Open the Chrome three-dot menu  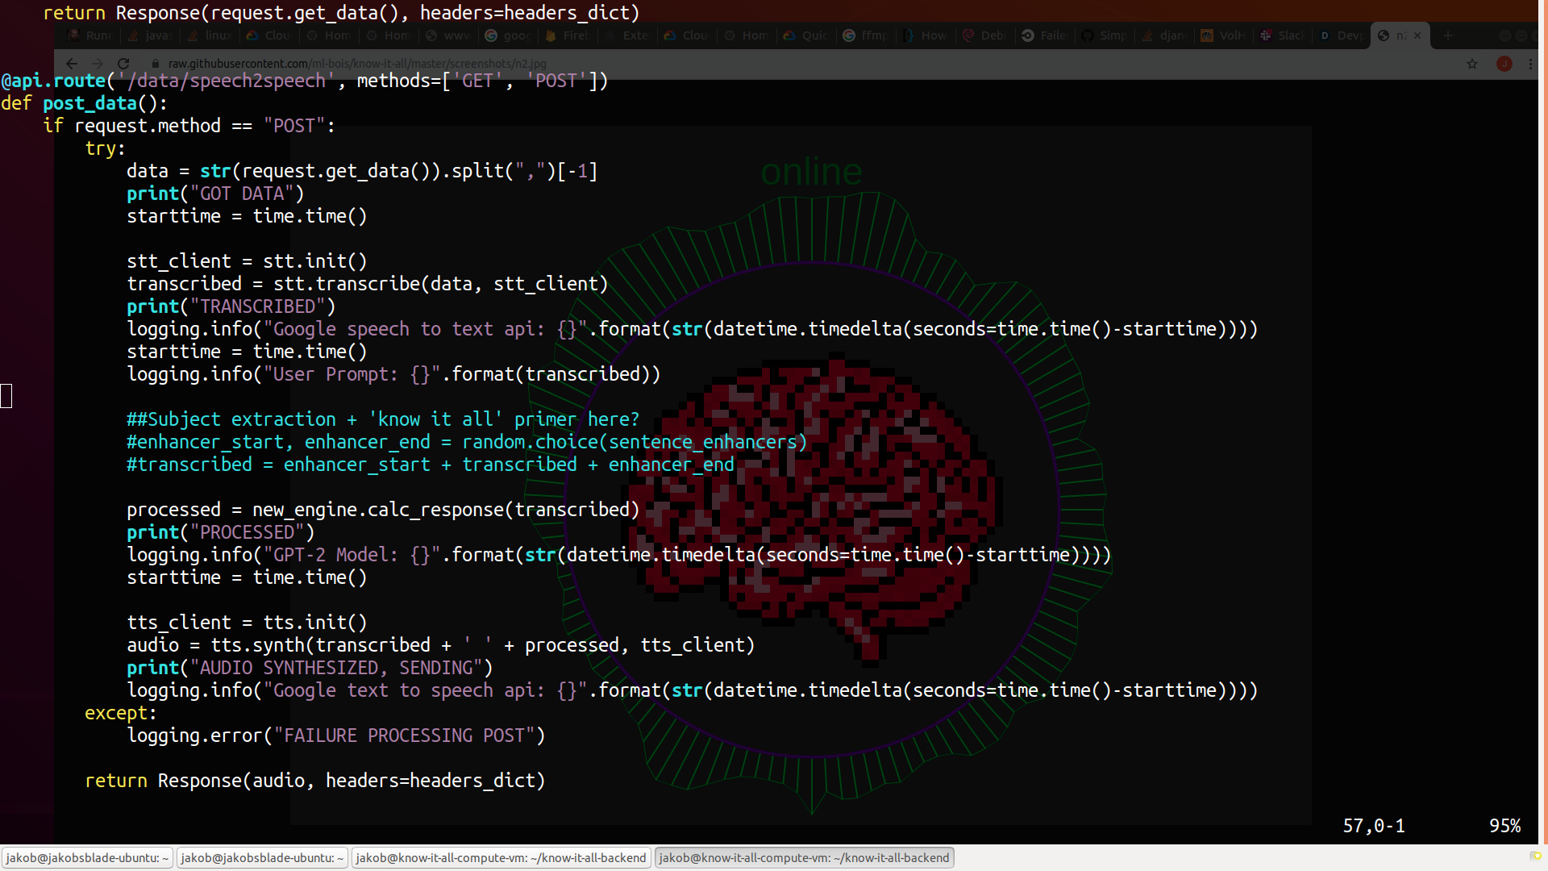coord(1530,64)
